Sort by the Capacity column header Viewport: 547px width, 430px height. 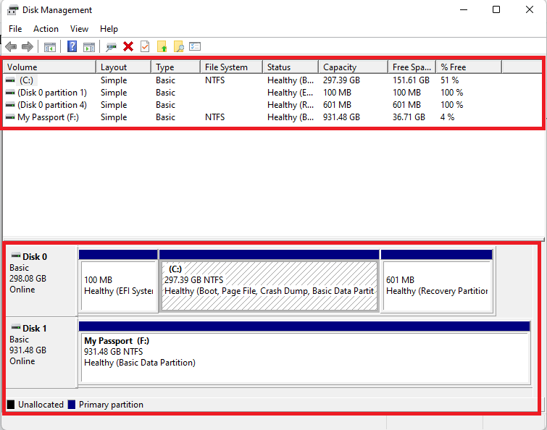point(353,67)
